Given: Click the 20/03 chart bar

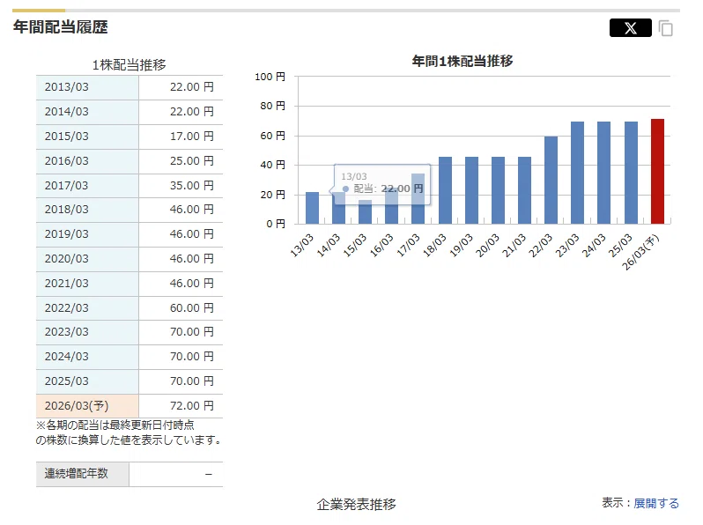Looking at the screenshot, I should click(498, 190).
